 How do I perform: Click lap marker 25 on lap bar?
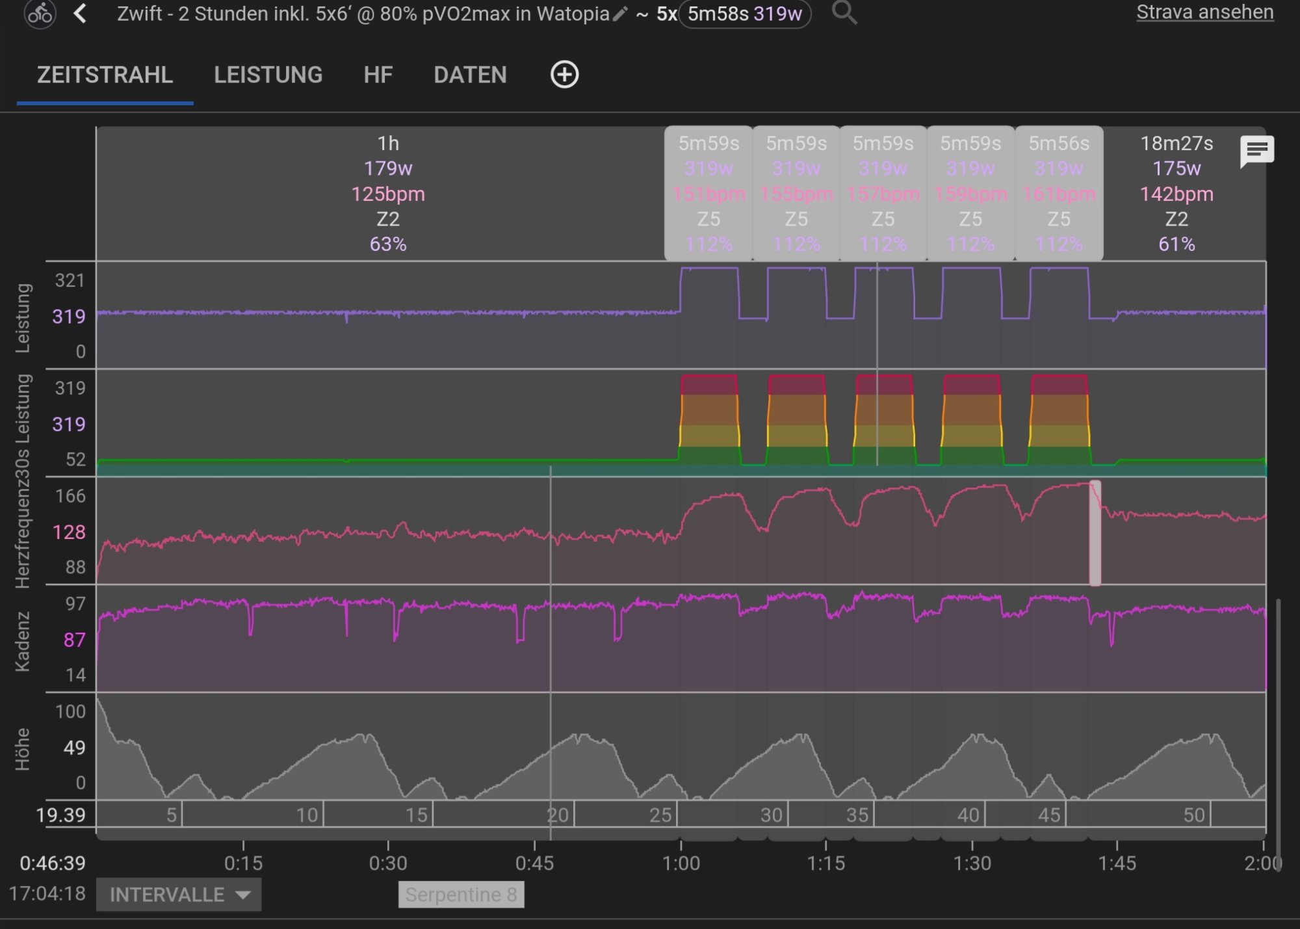(660, 815)
